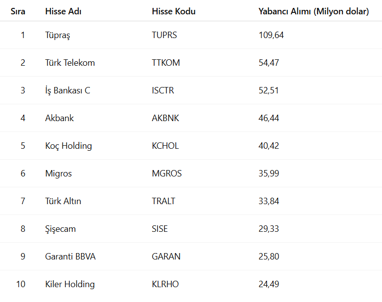Screen dimensions: 382x302
Task: Click the ISCTR stock code
Action: click(x=163, y=90)
